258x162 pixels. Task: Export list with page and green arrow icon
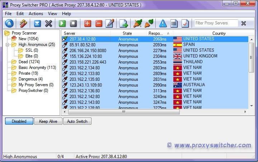coord(124,23)
